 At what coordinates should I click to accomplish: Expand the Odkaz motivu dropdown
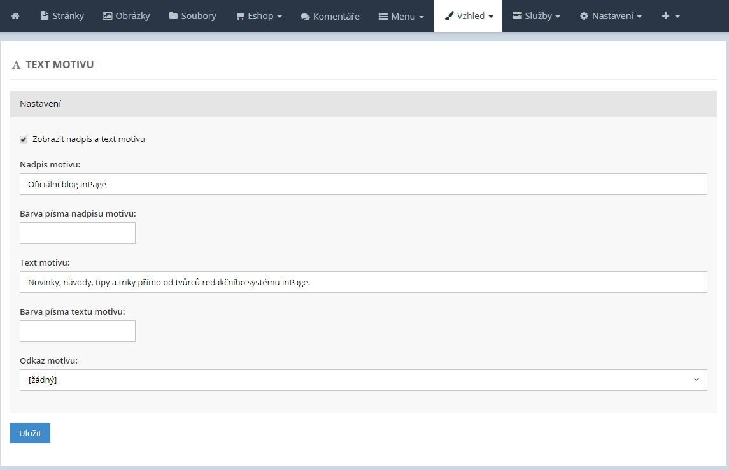363,380
